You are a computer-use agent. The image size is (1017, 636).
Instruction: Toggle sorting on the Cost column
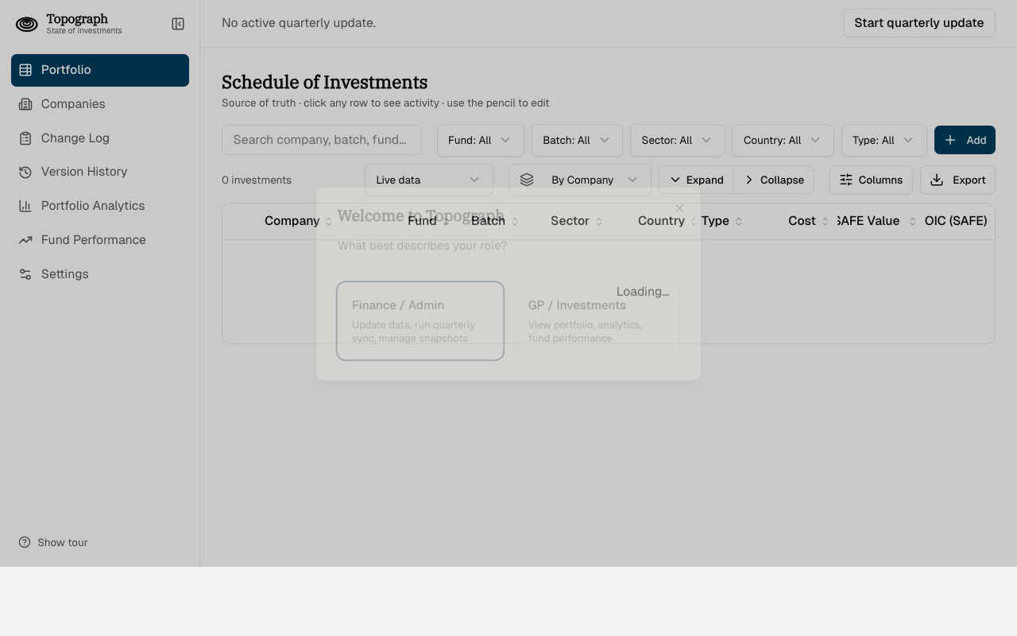(826, 221)
